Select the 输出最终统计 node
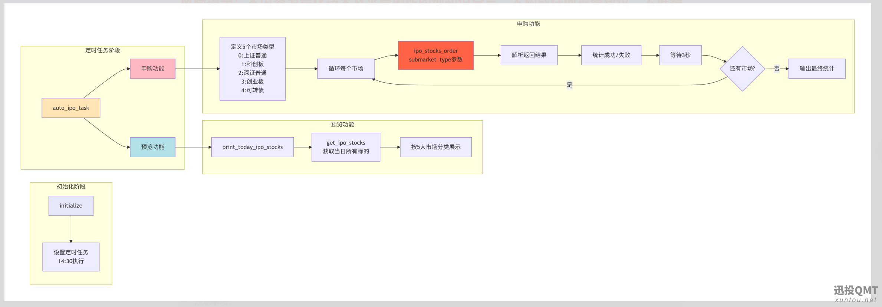Screen dimensions: 882x307 tap(817, 69)
